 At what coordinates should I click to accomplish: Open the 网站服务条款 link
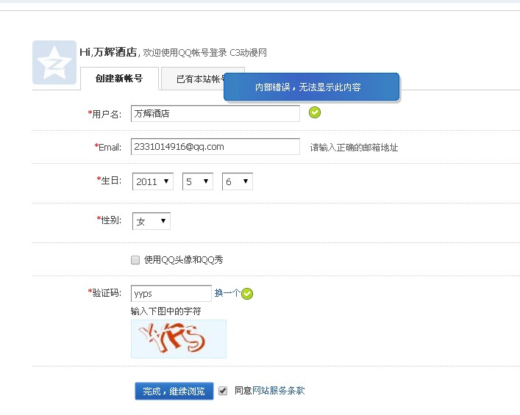(x=278, y=391)
